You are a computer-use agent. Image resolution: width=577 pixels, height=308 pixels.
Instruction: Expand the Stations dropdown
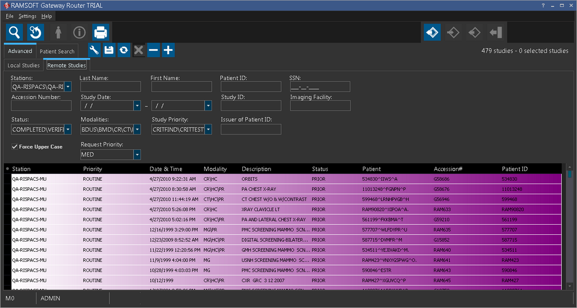[68, 87]
